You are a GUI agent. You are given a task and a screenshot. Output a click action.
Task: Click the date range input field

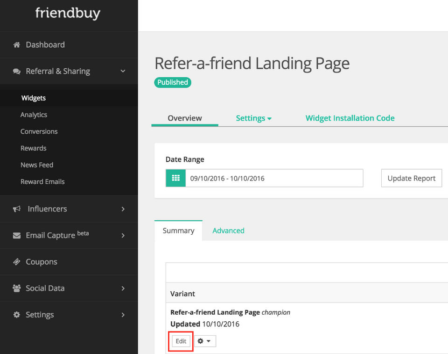274,178
